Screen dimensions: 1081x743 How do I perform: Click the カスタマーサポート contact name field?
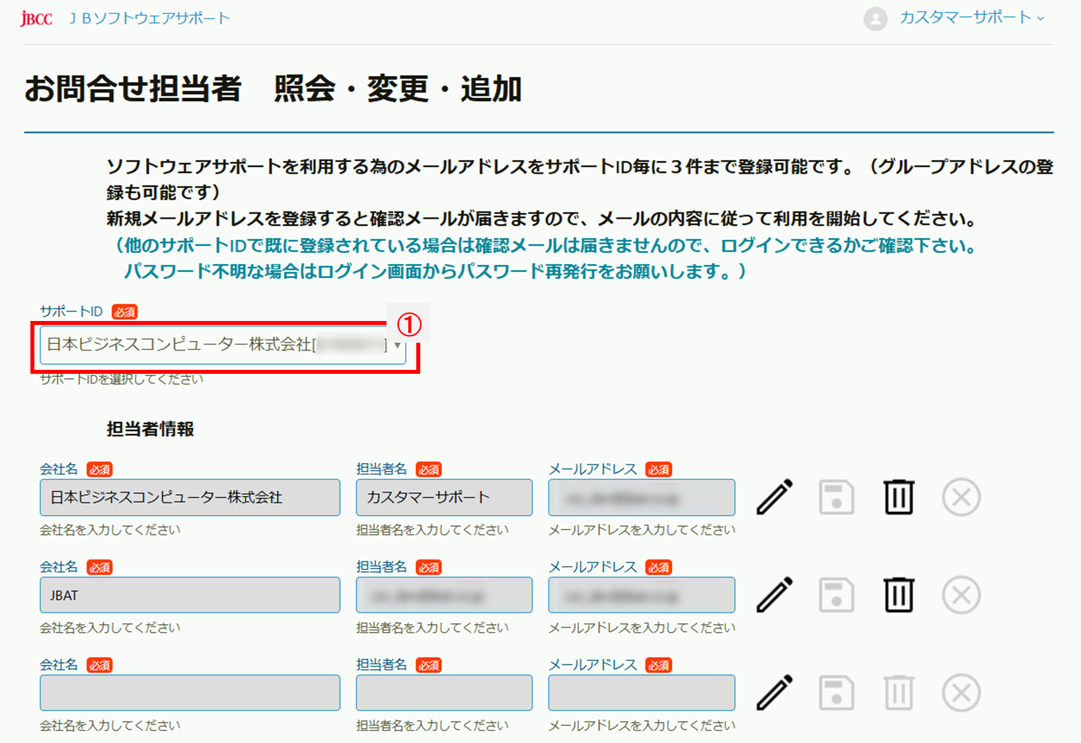click(444, 497)
